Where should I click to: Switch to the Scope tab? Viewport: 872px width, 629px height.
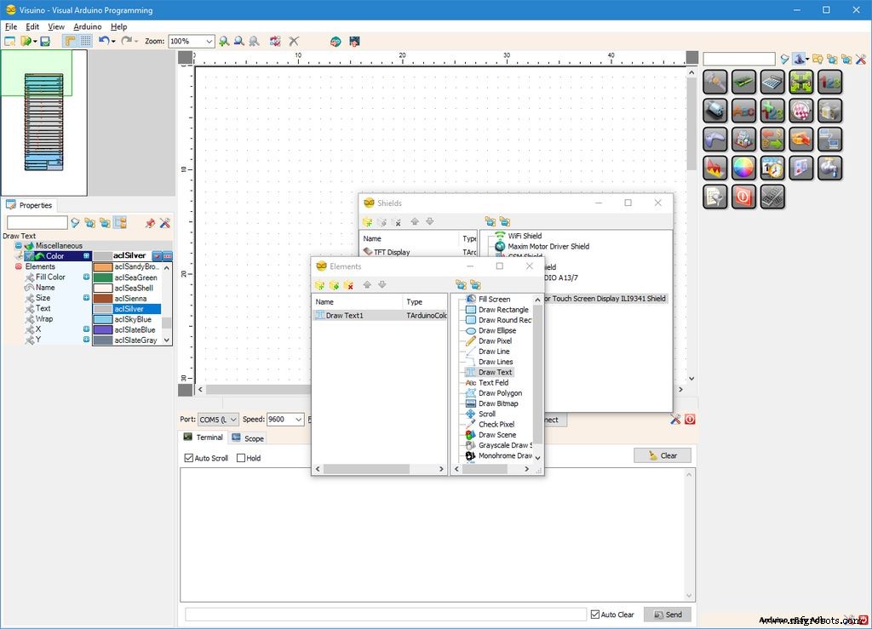[x=252, y=437]
